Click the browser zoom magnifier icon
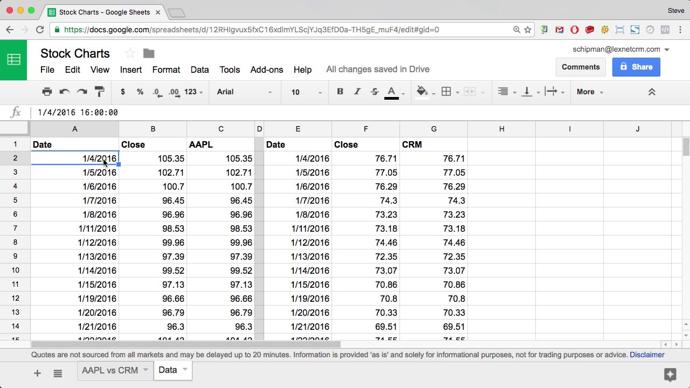 point(516,30)
